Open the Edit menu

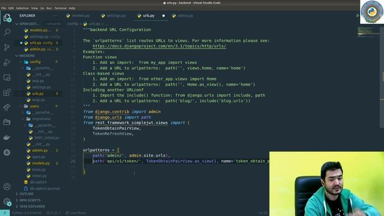[x=11, y=8]
